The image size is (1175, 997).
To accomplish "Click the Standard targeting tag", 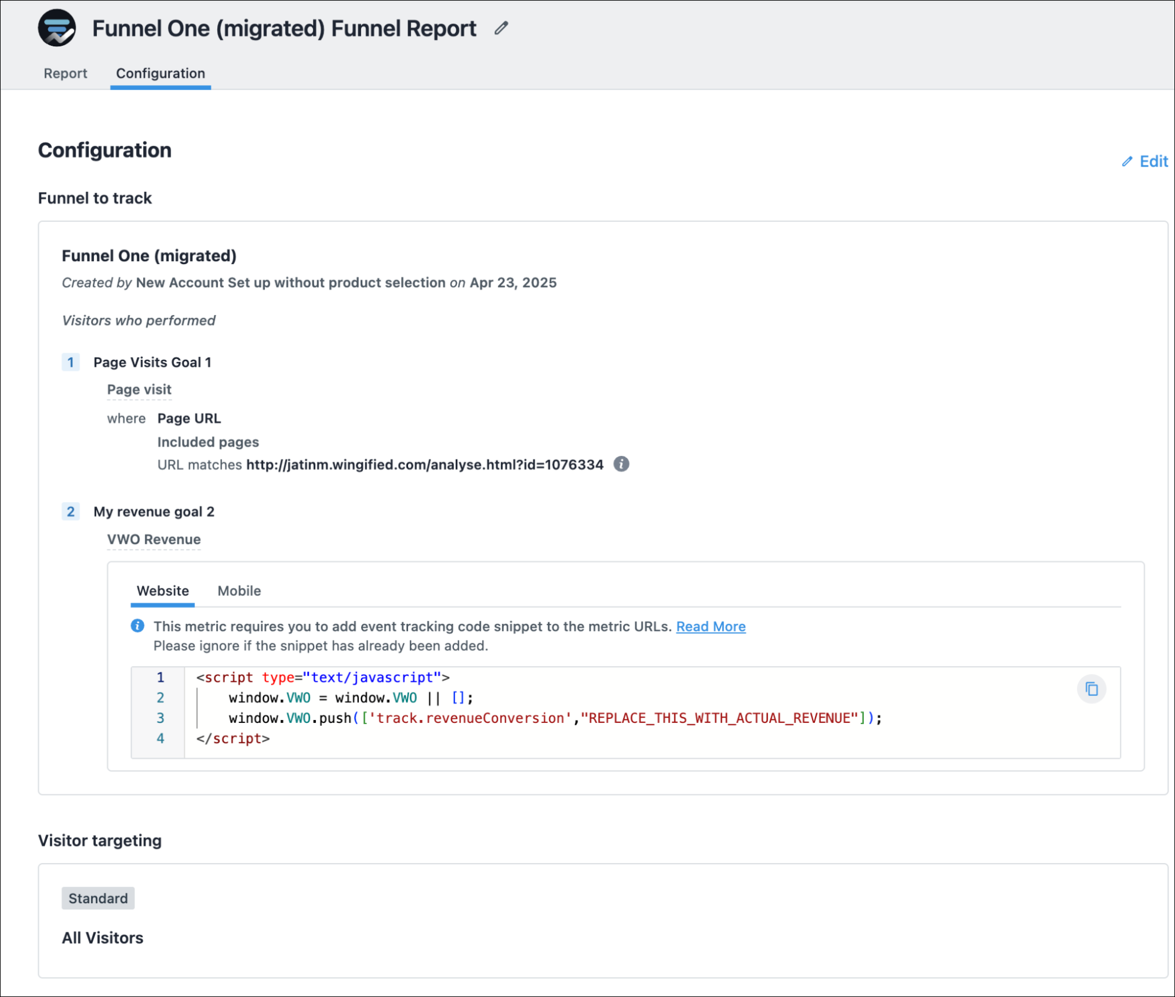I will pos(98,898).
